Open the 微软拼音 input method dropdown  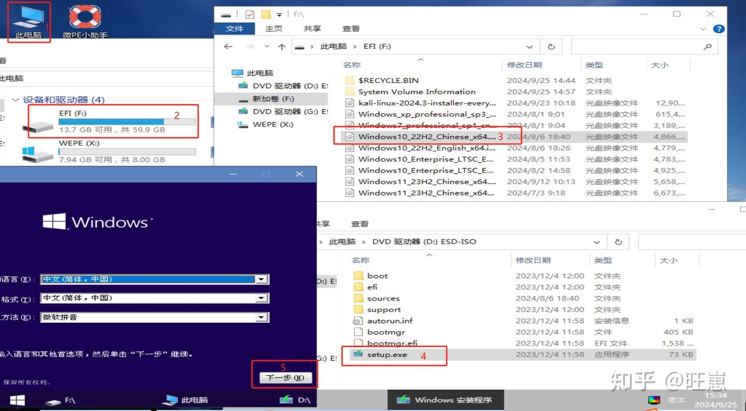[262, 317]
